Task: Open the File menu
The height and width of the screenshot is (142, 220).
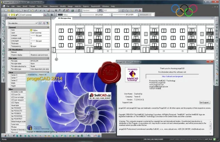Action: coord(8,6)
